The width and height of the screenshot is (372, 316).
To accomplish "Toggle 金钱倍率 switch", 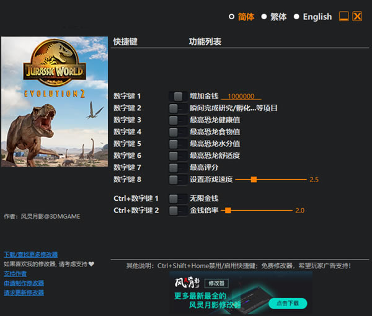I will 178,211.
